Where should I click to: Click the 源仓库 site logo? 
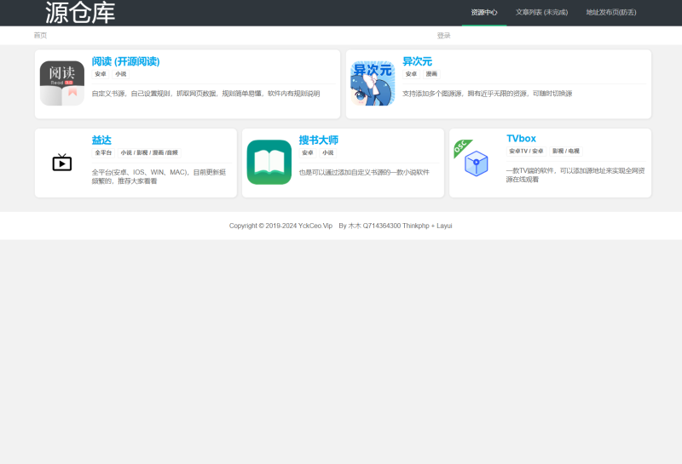[80, 13]
